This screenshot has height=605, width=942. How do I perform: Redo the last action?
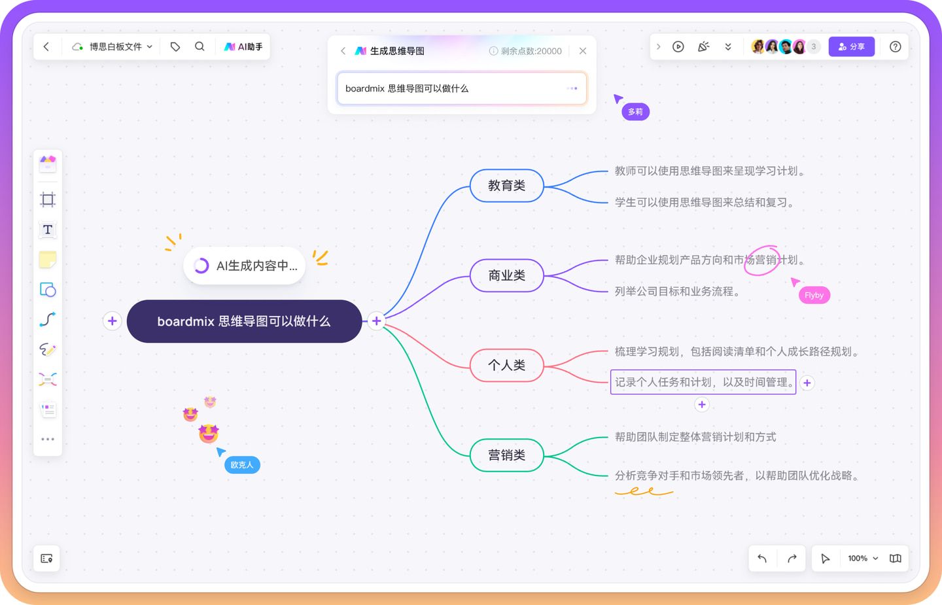(x=792, y=559)
